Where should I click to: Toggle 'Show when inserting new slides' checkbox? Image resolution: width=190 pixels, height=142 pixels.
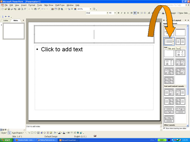164,128
